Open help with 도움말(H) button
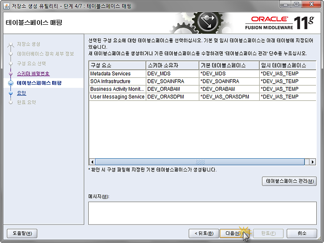 pyautogui.click(x=22, y=233)
